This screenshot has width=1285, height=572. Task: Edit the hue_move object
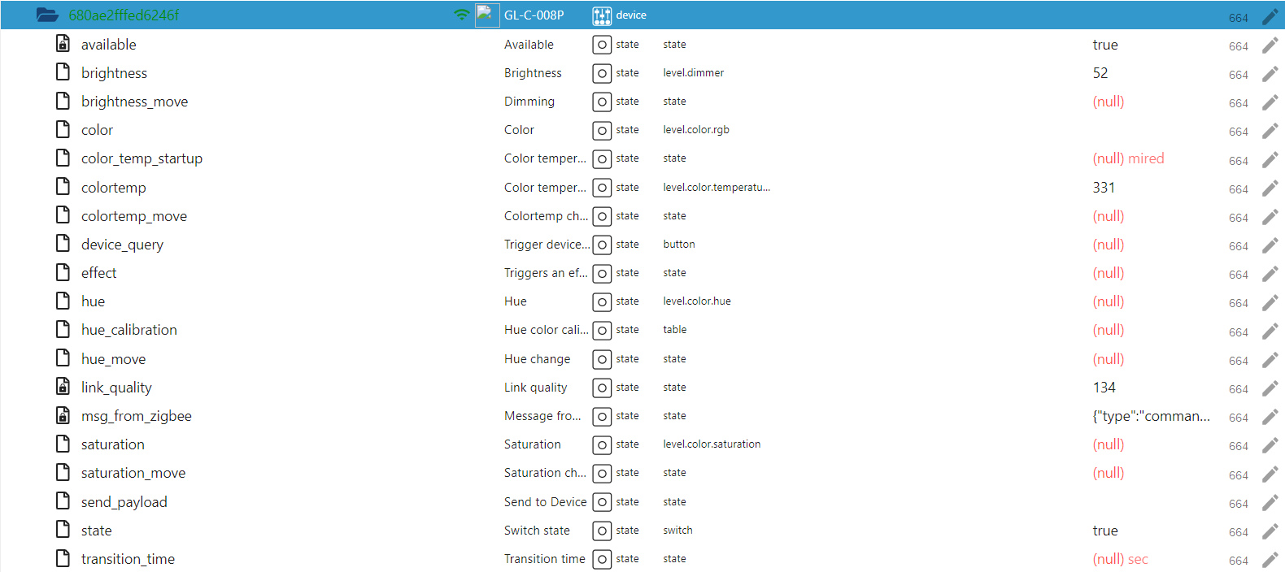coord(1270,360)
